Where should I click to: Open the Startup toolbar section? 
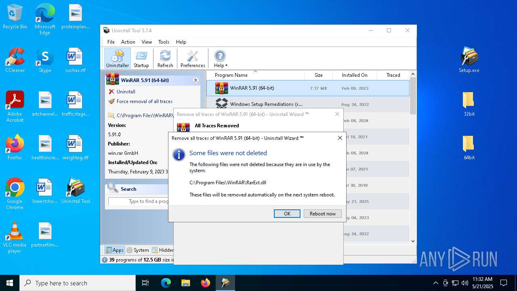[141, 59]
